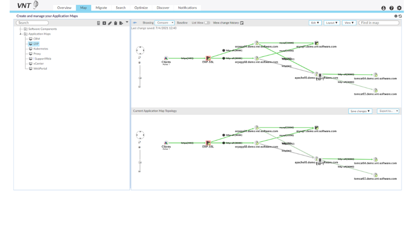Switch to the Search tab

[x=121, y=8]
